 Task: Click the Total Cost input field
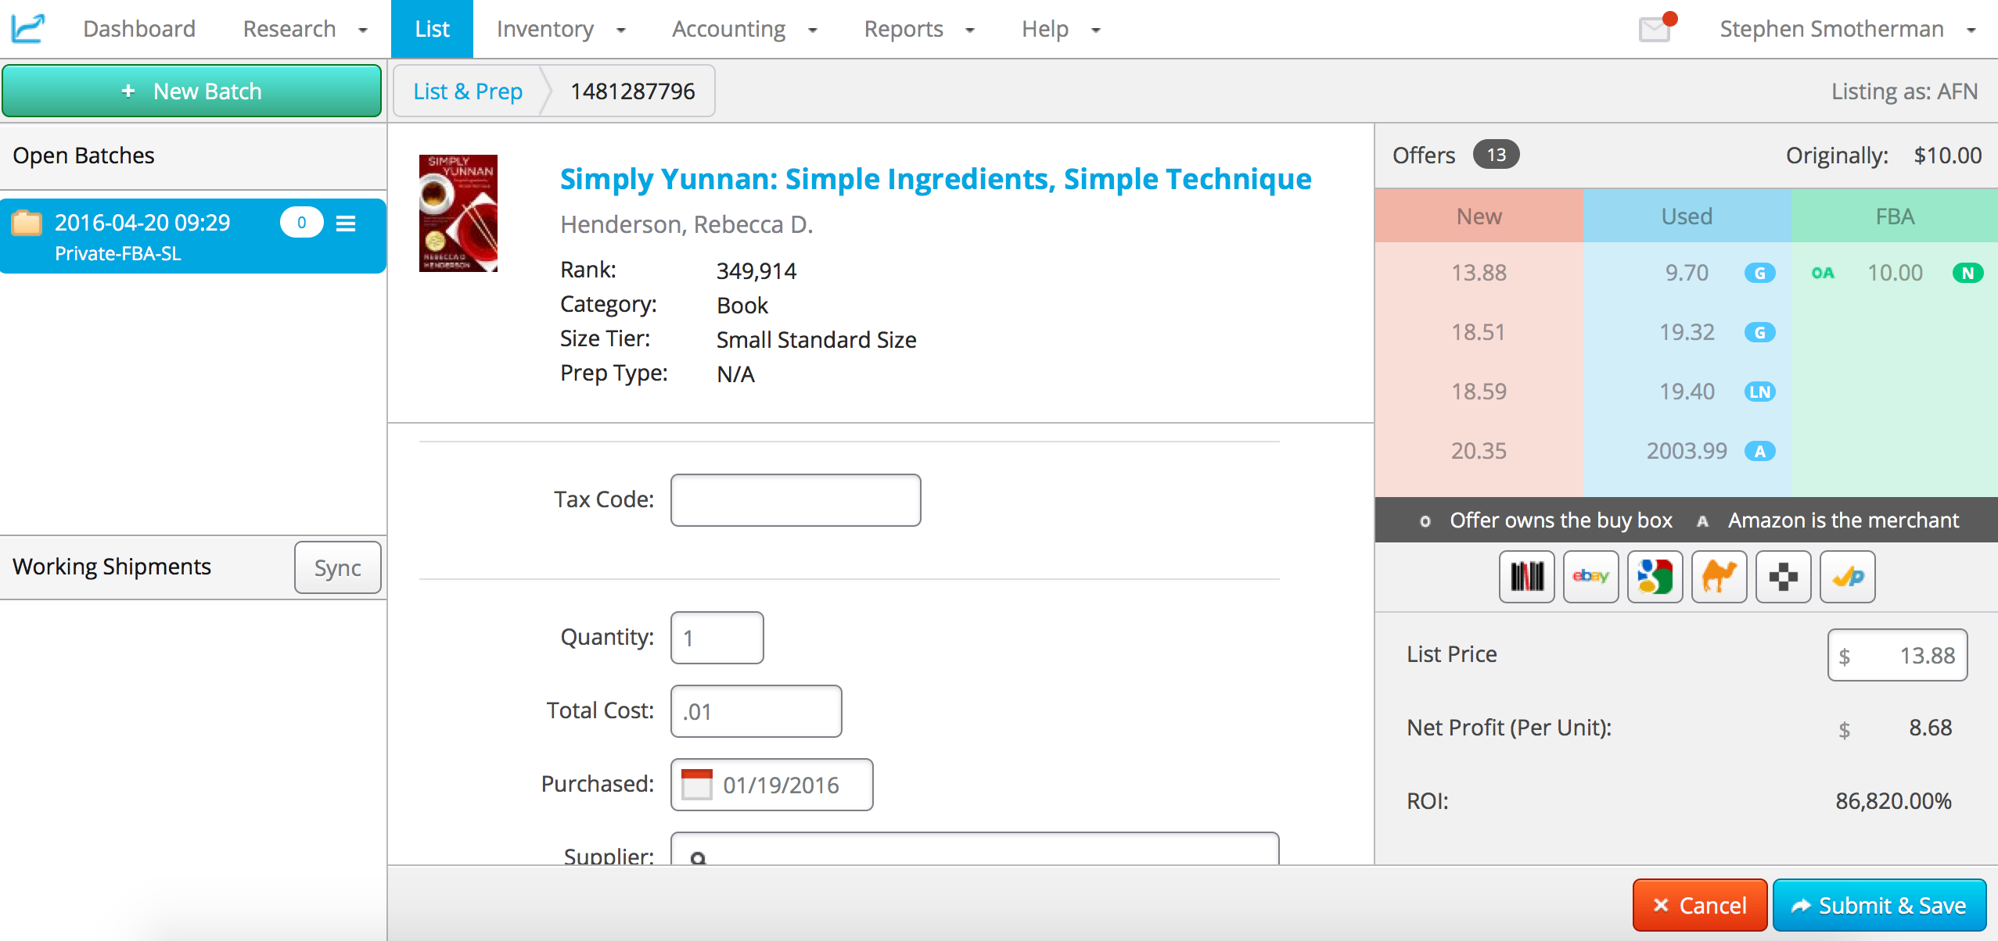click(756, 711)
